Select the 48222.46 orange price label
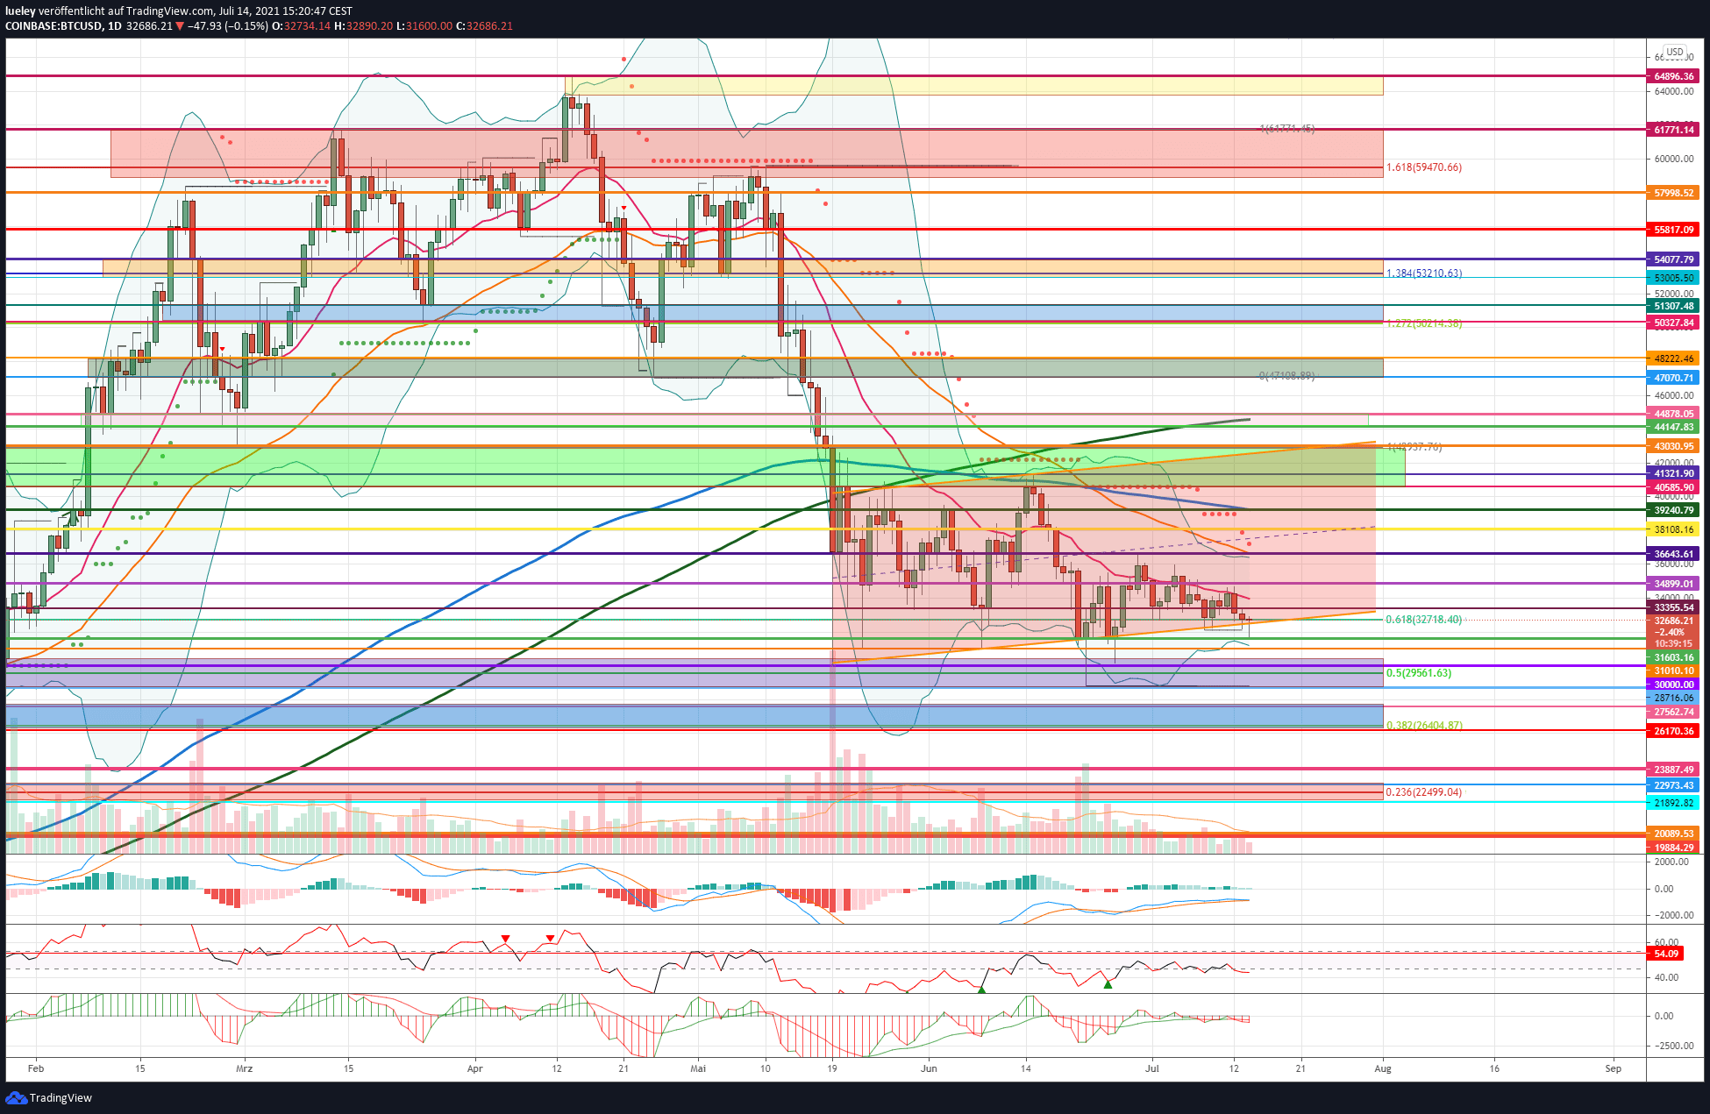The height and width of the screenshot is (1114, 1710). point(1673,358)
